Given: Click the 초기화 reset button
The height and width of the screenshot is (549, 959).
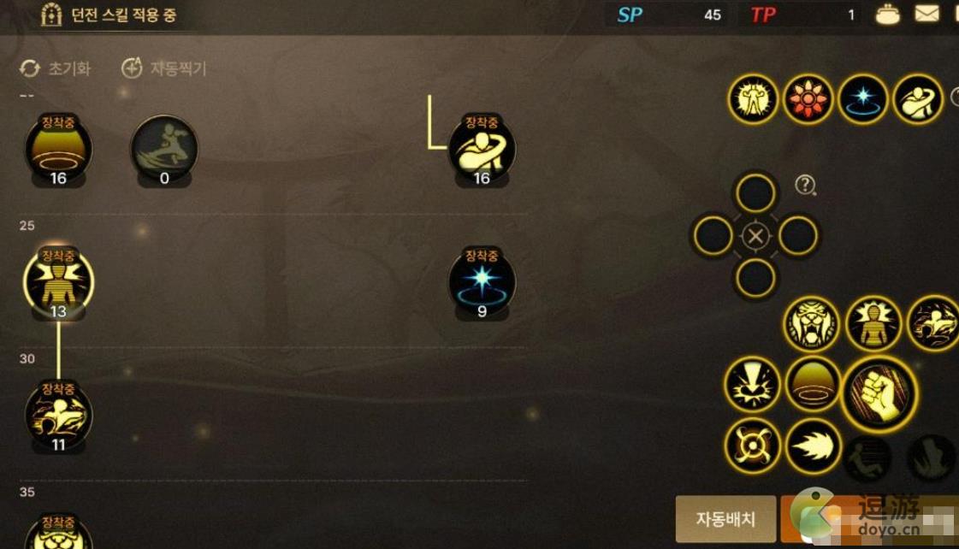Looking at the screenshot, I should tap(55, 68).
